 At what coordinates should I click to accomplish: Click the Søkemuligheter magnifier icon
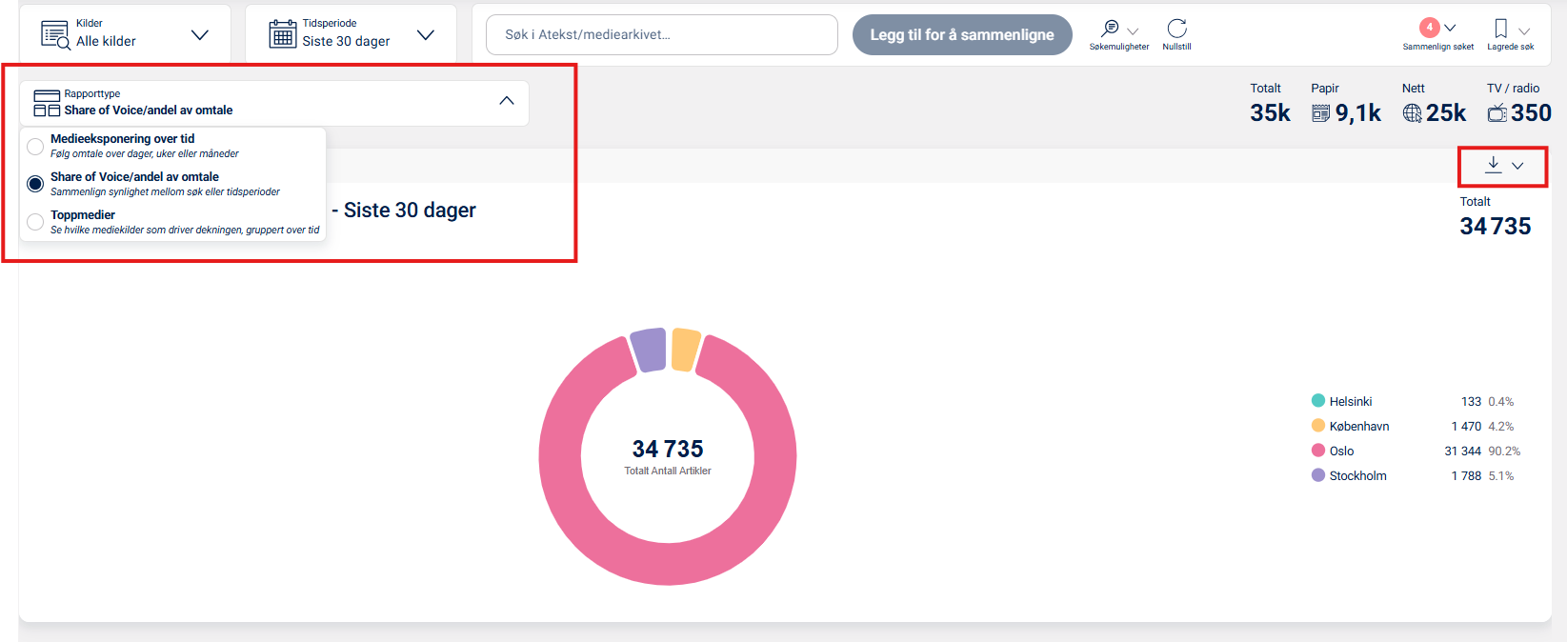tap(1110, 29)
